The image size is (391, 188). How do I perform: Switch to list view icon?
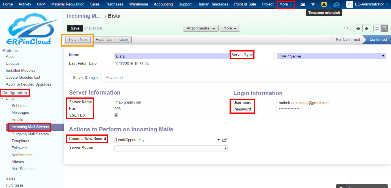click(x=377, y=28)
